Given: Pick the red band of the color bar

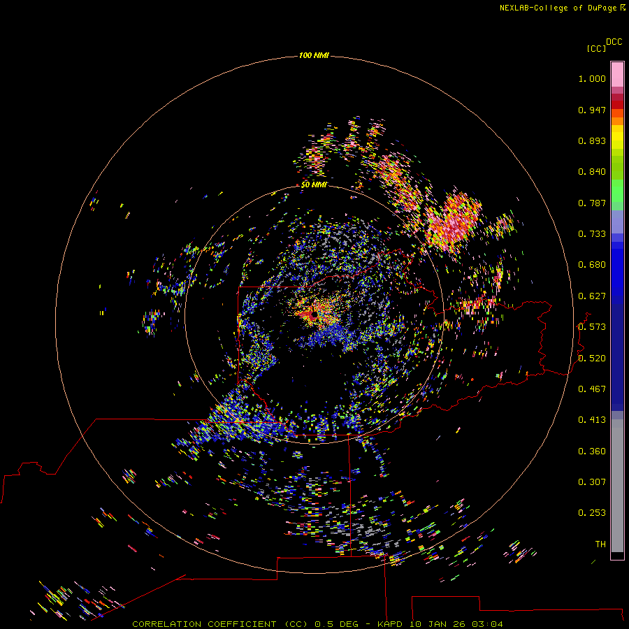Looking at the screenshot, I should 617,105.
